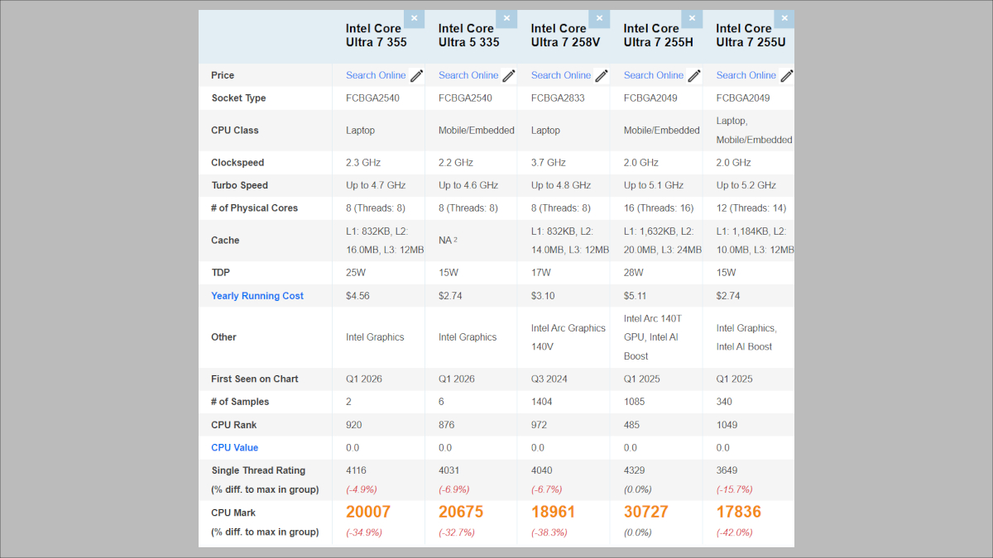This screenshot has height=558, width=993.
Task: Click the pencil icon for Core Ultra 5 335 price
Action: (x=510, y=75)
